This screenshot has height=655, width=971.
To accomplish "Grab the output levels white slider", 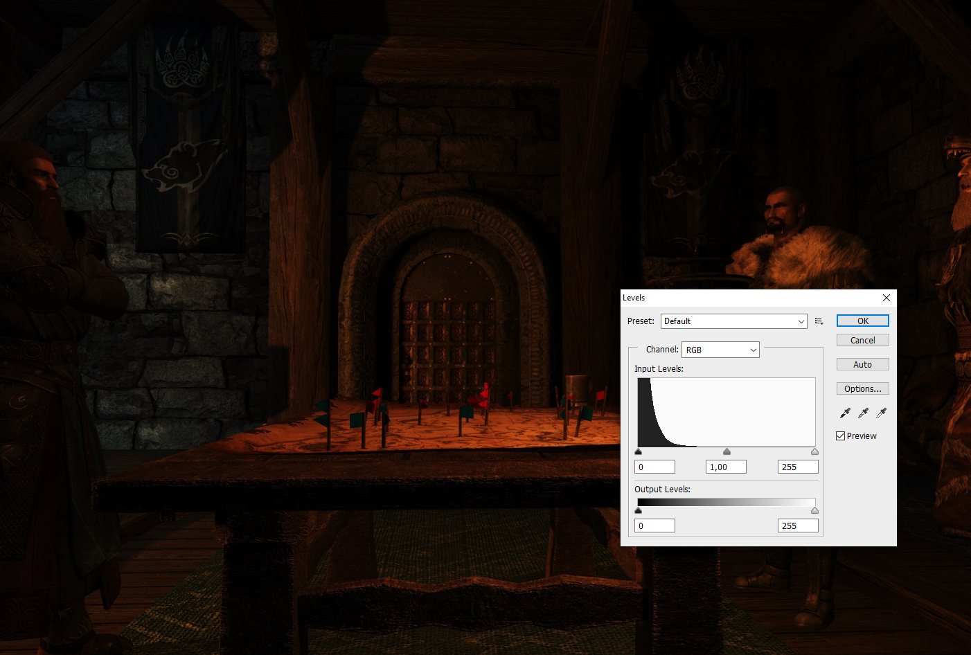I will point(814,510).
